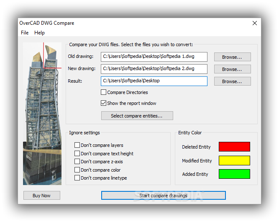Open the File menu

25,33
